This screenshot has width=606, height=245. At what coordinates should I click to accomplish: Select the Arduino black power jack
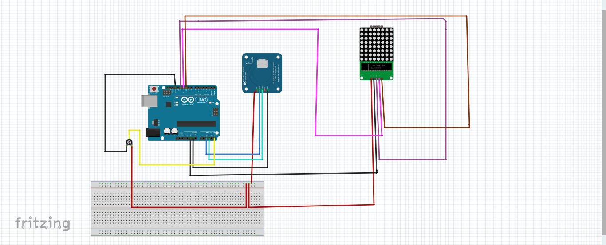(x=152, y=132)
